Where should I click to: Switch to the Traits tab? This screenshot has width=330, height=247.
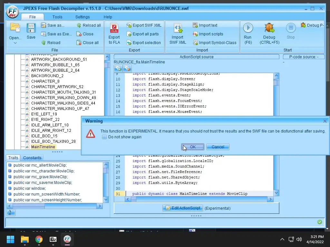pos(13,158)
